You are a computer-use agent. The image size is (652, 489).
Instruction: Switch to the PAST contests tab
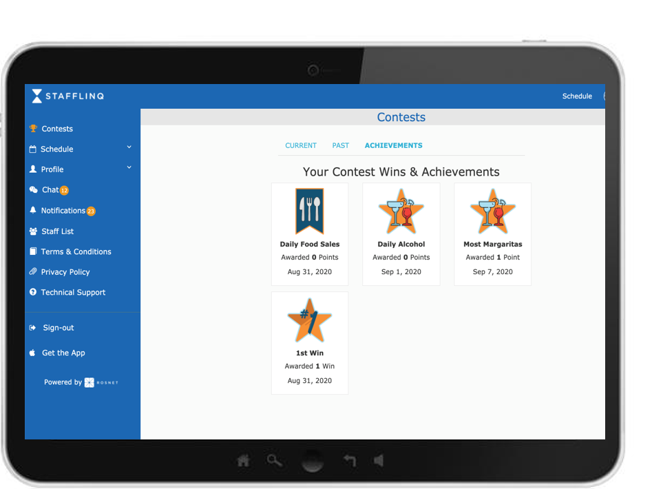340,146
